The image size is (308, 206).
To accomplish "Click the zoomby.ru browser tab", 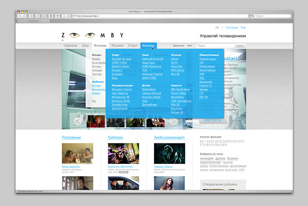I will (33, 21).
